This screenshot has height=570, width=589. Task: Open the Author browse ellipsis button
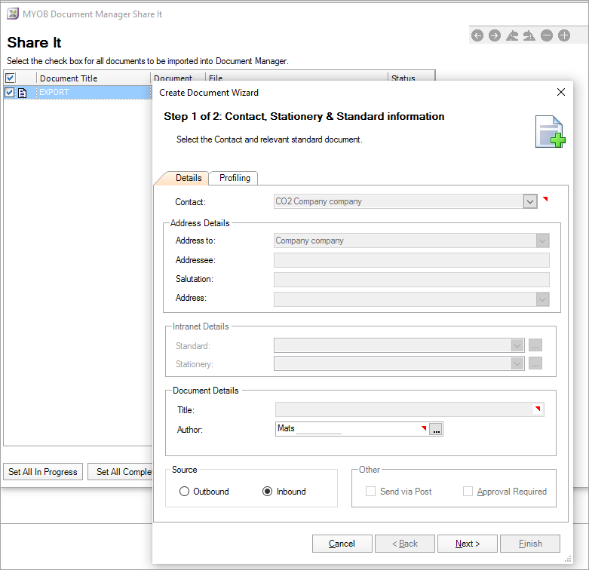pyautogui.click(x=437, y=429)
